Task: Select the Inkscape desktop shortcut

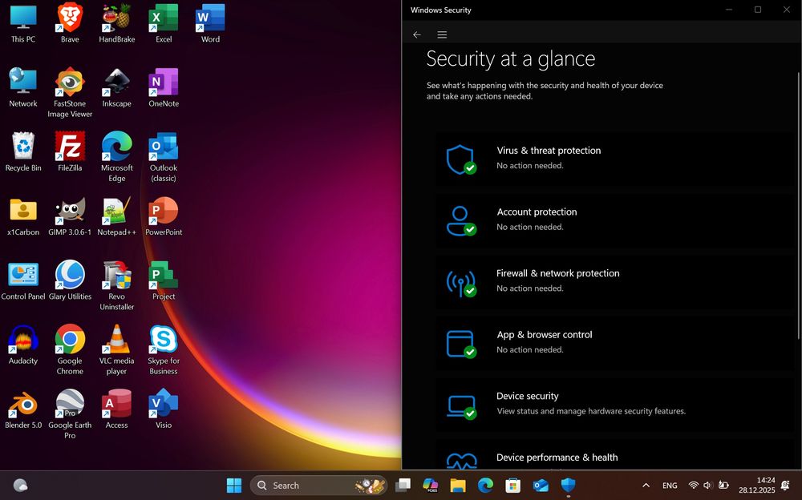Action: pos(116,87)
